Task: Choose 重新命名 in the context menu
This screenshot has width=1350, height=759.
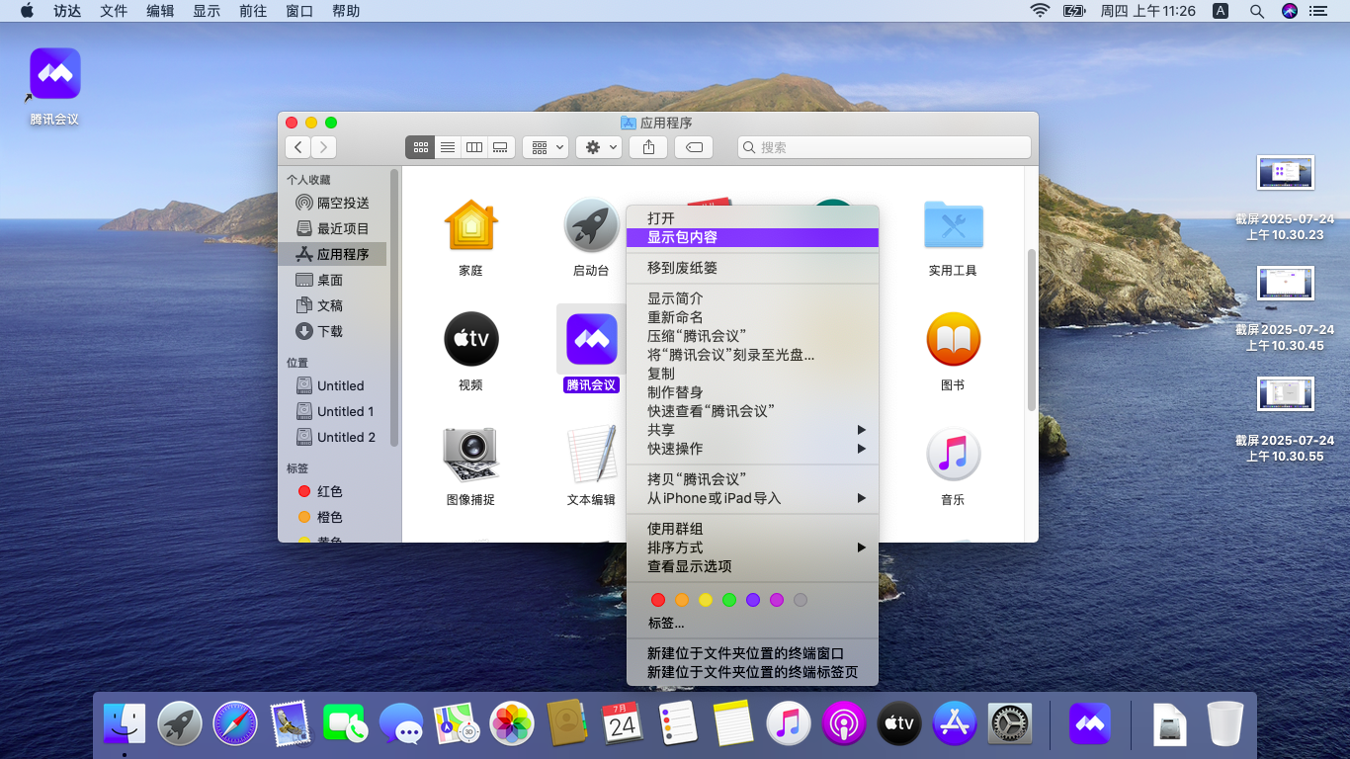Action: [x=752, y=317]
